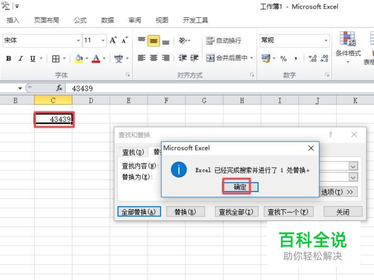The width and height of the screenshot is (374, 280).
Task: Open the number format 常规 dropdown
Action: pos(326,40)
